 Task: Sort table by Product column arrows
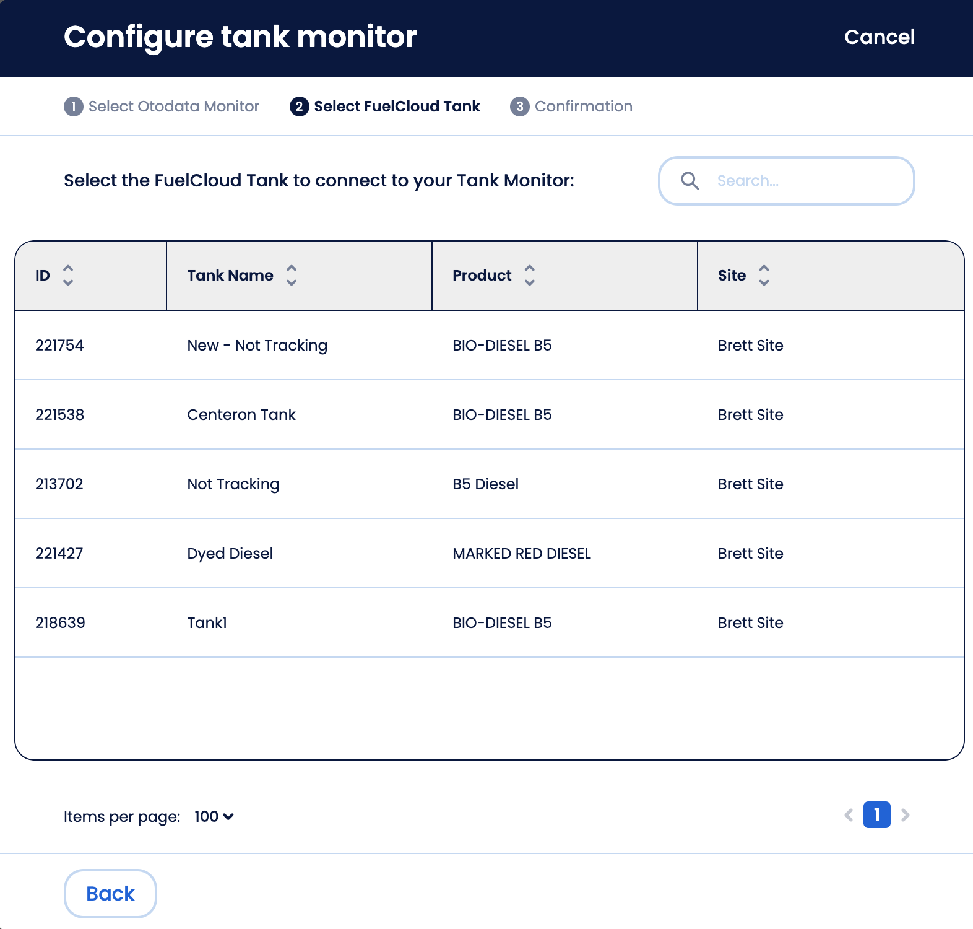(x=529, y=276)
